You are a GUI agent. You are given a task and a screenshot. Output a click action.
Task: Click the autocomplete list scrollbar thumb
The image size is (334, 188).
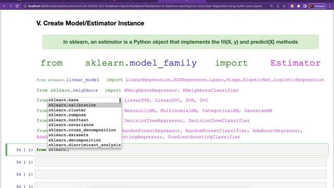click(x=120, y=100)
